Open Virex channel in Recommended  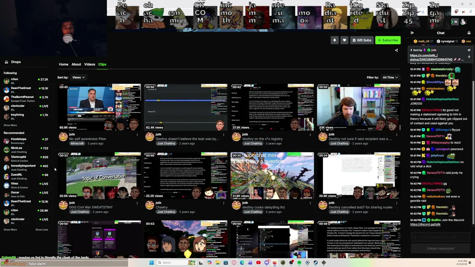pos(26,185)
